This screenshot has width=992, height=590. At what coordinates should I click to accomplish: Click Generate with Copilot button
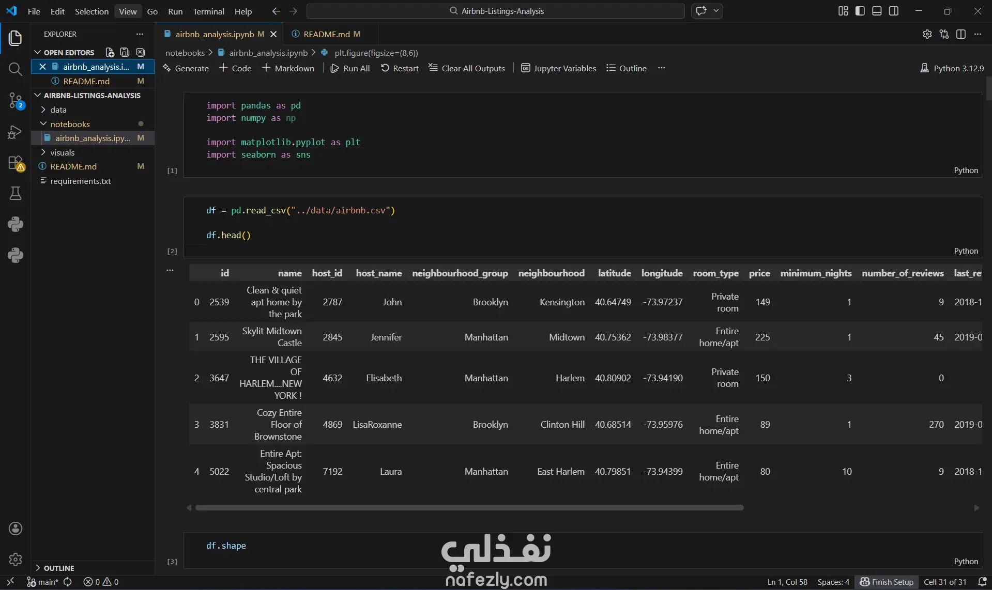(186, 68)
